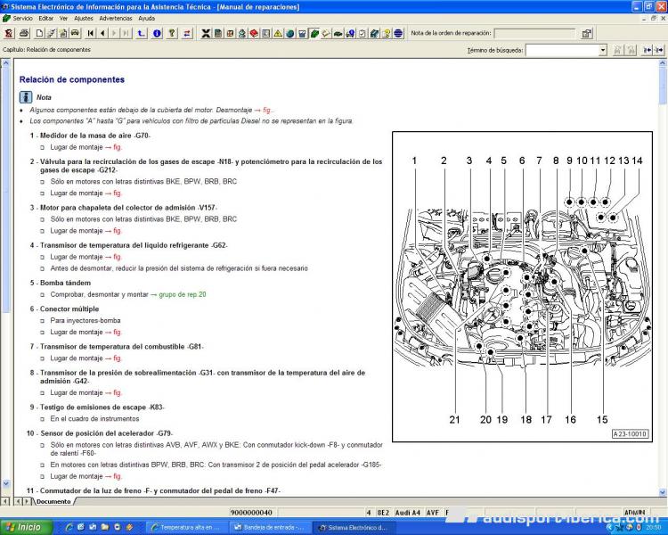This screenshot has height=535, width=668.
Task: Click the question mark help icon
Action: 172,33
